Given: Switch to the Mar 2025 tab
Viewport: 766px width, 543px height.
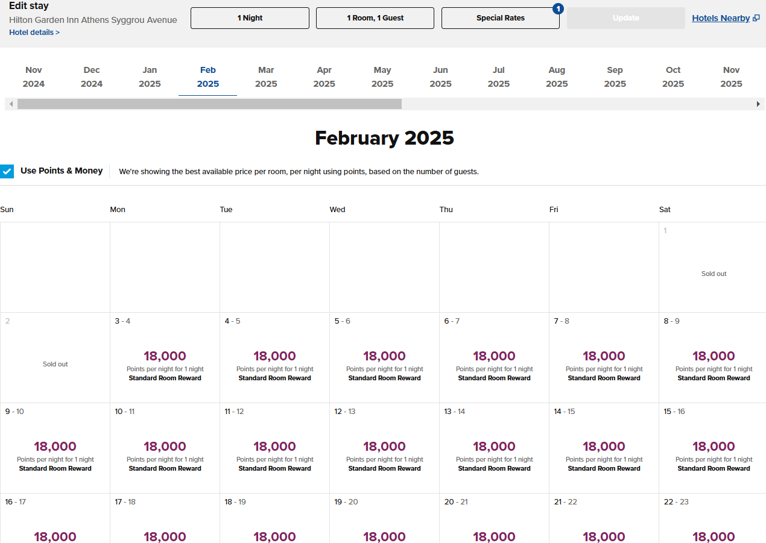Looking at the screenshot, I should 266,77.
